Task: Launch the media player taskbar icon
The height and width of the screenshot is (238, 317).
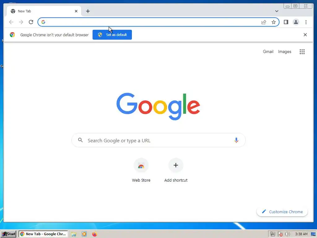Action: click(84, 234)
